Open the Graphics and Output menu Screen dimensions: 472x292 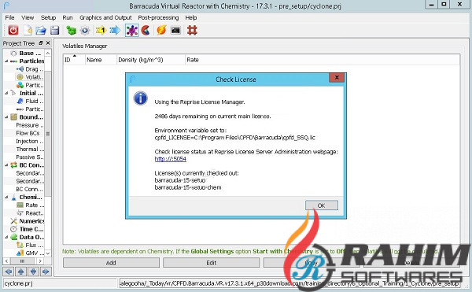[x=105, y=18]
